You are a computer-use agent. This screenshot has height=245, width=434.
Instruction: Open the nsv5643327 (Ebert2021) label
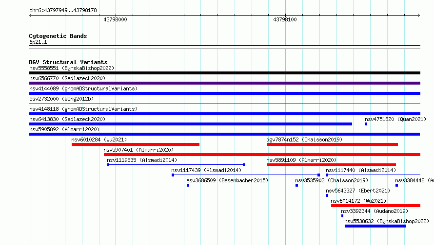(358, 191)
